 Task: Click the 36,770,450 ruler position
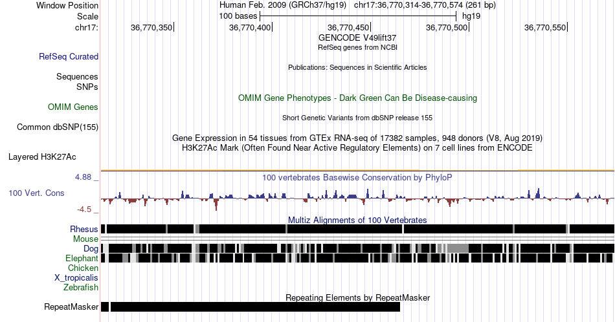pos(348,27)
